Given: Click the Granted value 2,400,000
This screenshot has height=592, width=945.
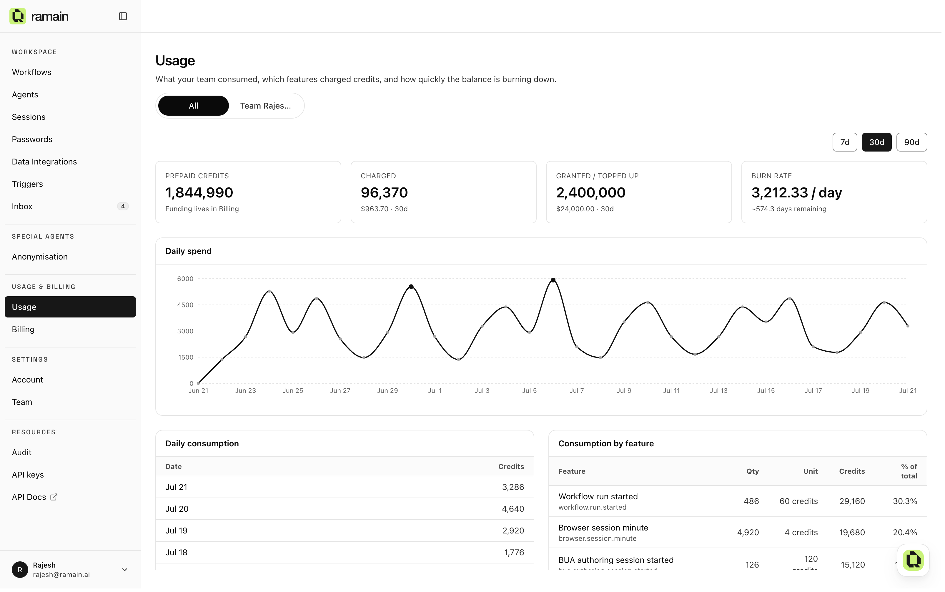Looking at the screenshot, I should click(591, 193).
